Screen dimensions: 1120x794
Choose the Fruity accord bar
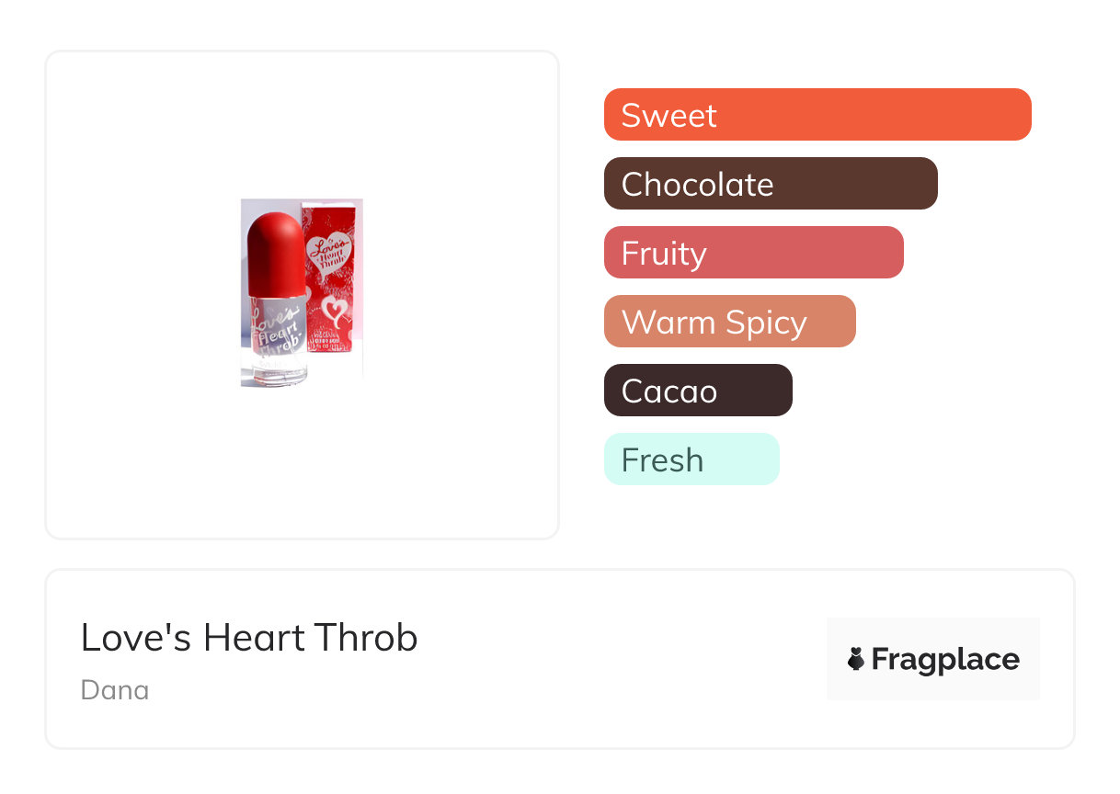pyautogui.click(x=753, y=253)
